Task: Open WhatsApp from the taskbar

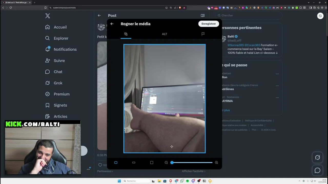Action: tap(182, 181)
